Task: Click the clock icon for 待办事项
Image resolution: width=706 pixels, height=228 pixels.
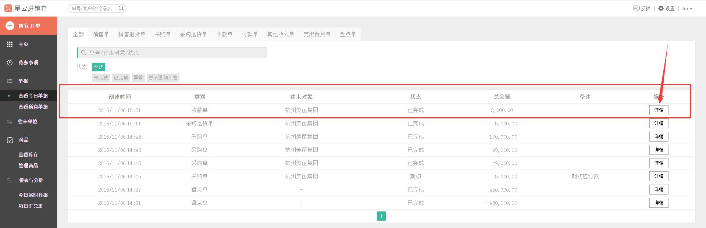Action: pyautogui.click(x=10, y=63)
